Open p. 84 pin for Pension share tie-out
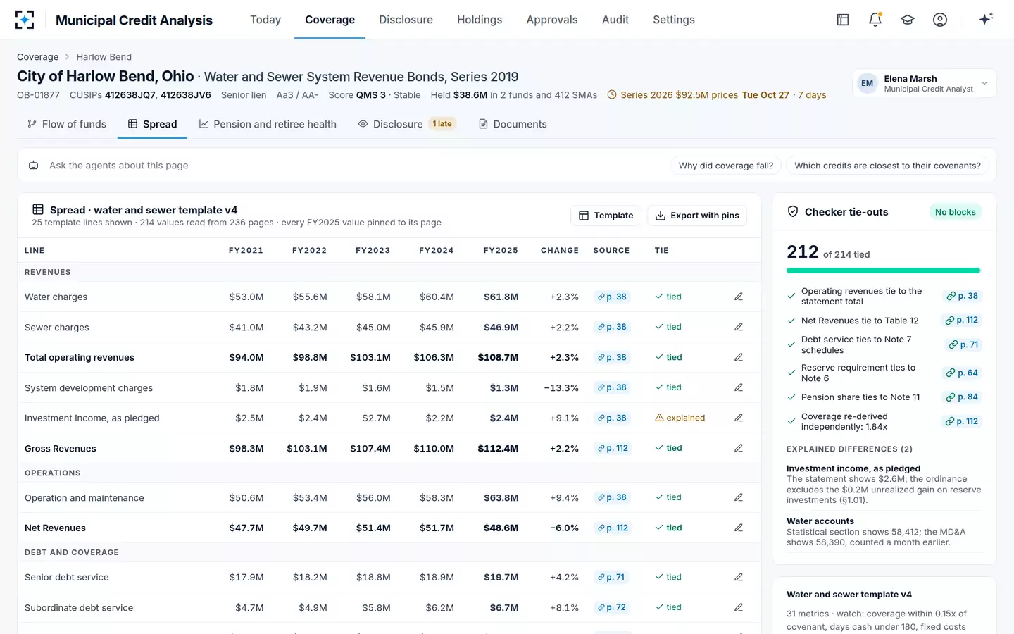 click(x=963, y=397)
